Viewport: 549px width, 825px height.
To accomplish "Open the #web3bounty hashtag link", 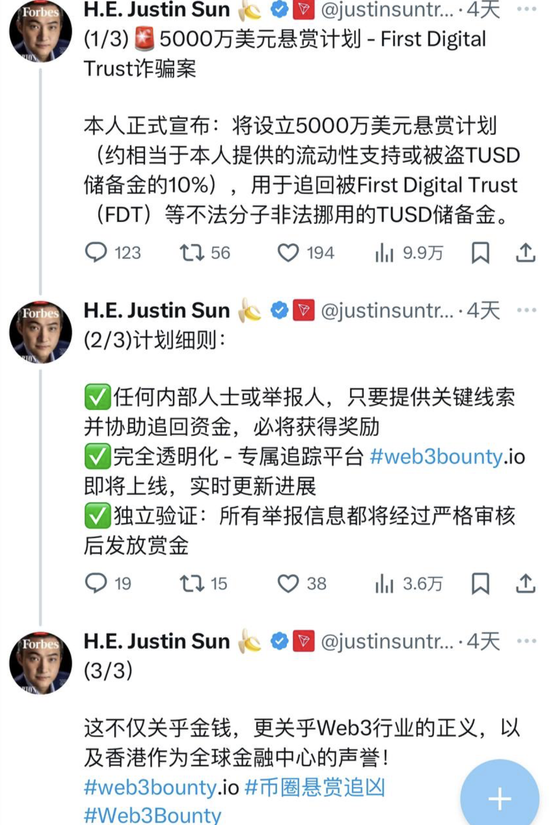I will 436,458.
